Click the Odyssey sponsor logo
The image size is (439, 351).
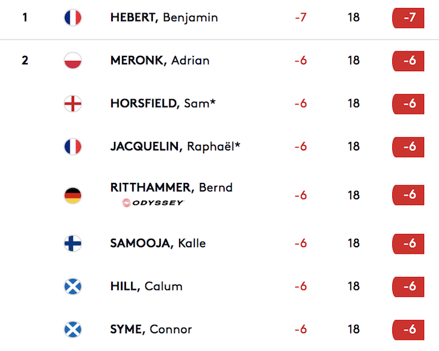pyautogui.click(x=153, y=203)
